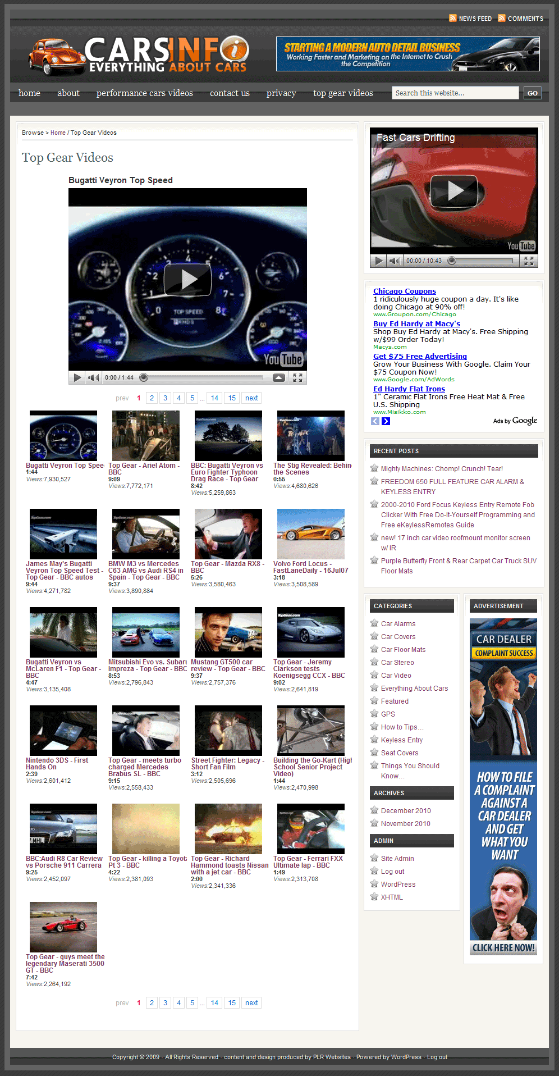The height and width of the screenshot is (1076, 559).
Task: Click Log out in the footer
Action: [x=437, y=1057]
